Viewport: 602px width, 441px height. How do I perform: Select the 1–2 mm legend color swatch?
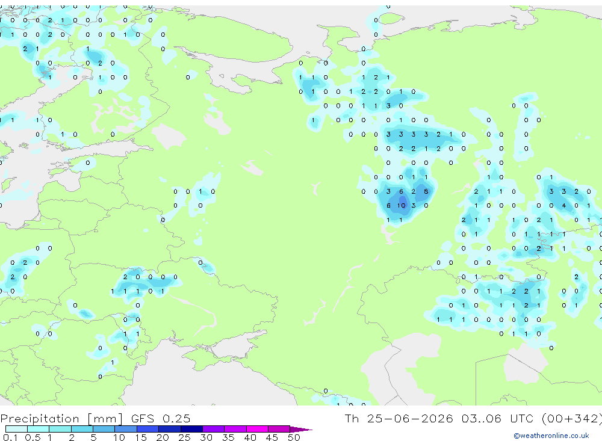click(x=60, y=429)
